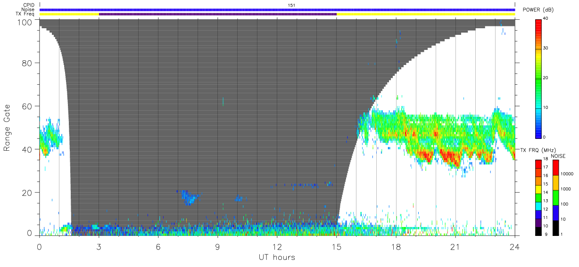Click the 100 label on NOISE legend
Screen dimensions: 579x267
point(564,204)
